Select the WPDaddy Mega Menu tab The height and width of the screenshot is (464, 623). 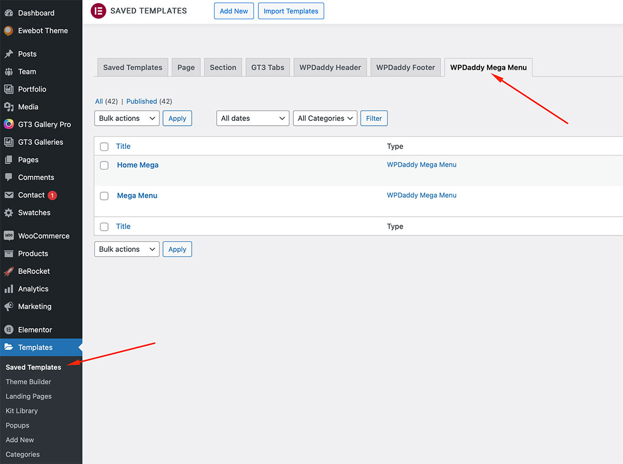[x=488, y=67]
